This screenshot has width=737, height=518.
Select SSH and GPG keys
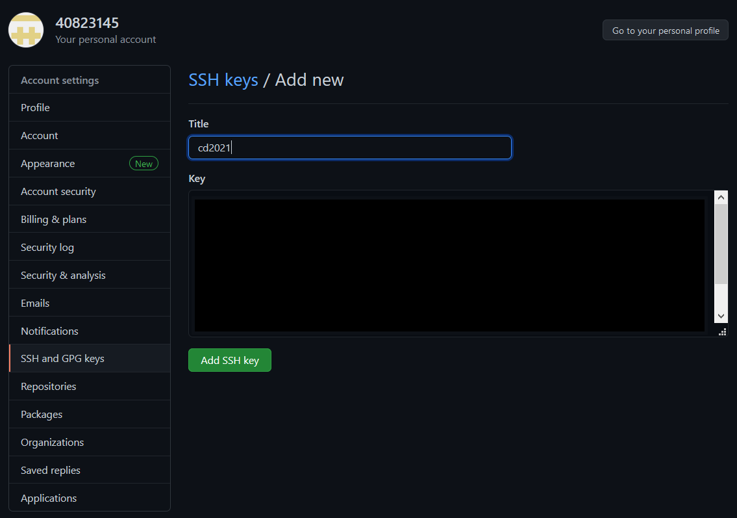point(90,359)
